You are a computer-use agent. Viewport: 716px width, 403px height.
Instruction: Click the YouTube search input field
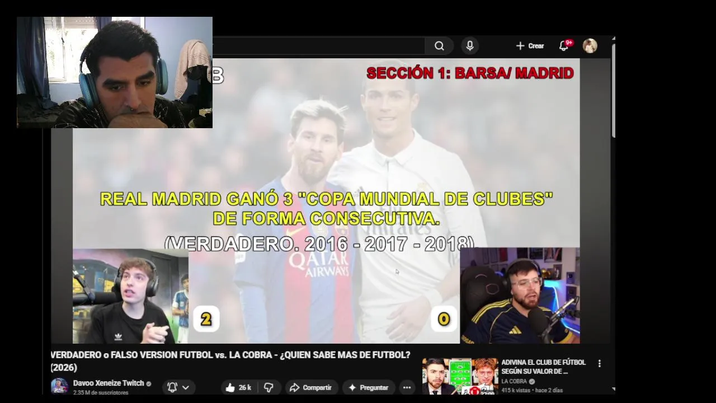[319, 46]
